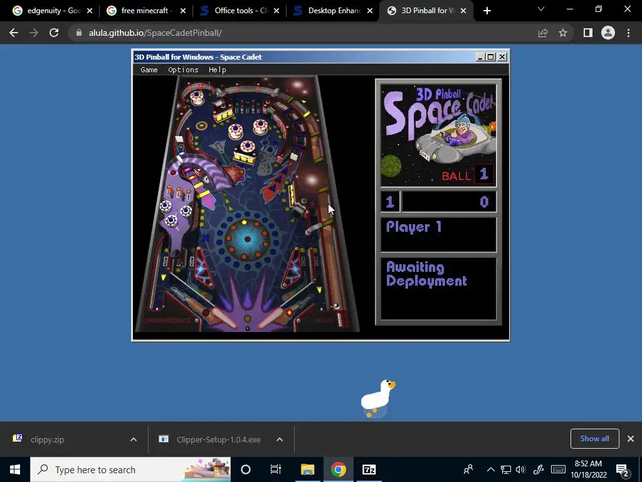Minimize the 3D Pinball inner window

click(481, 57)
